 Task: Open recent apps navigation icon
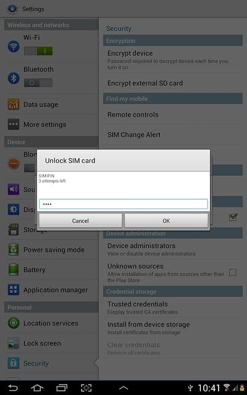click(x=62, y=388)
